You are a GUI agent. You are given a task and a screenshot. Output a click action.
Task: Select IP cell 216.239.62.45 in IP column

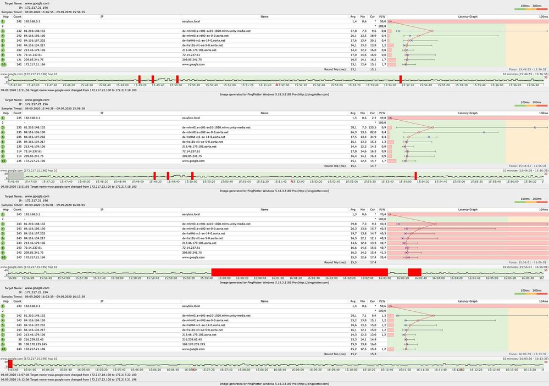[34, 339]
